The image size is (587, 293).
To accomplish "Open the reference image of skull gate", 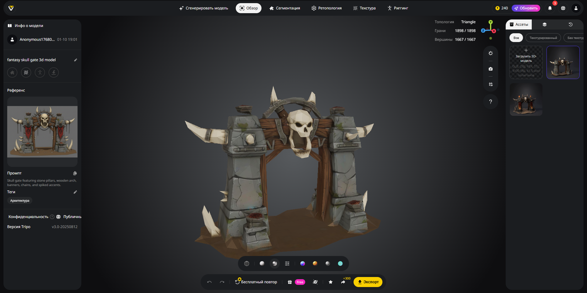I will [x=42, y=132].
